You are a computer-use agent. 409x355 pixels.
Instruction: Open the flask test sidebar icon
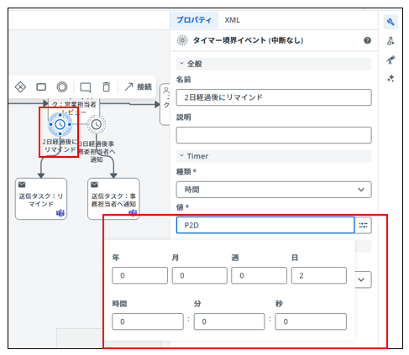(391, 41)
